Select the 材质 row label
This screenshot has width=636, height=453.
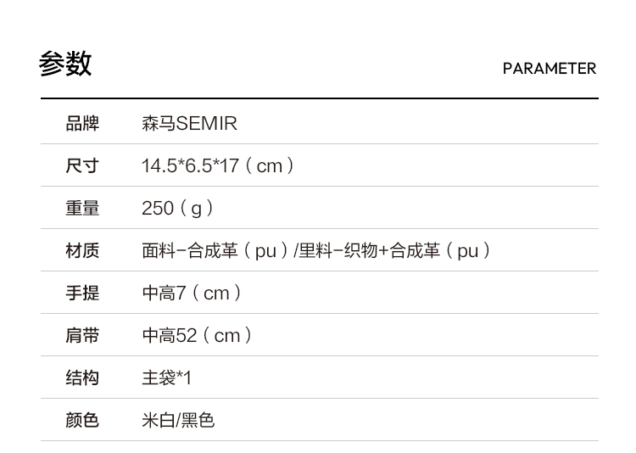(82, 251)
